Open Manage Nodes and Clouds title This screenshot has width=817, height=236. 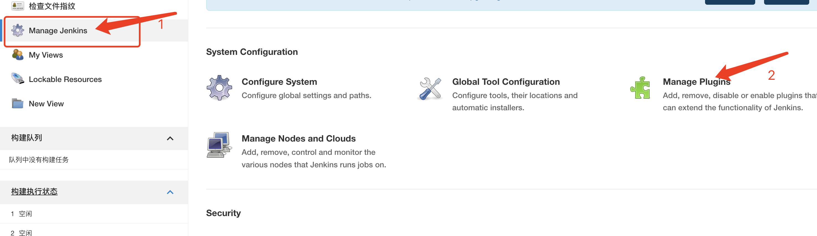point(298,138)
